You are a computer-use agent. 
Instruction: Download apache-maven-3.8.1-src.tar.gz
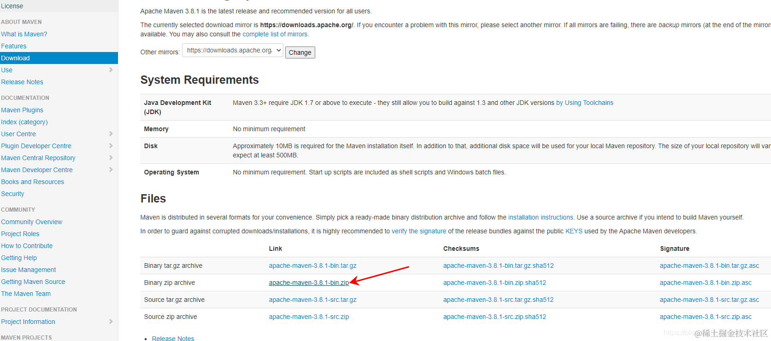point(312,300)
